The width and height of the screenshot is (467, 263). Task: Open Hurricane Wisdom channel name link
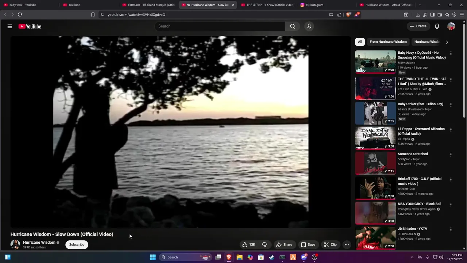39,243
